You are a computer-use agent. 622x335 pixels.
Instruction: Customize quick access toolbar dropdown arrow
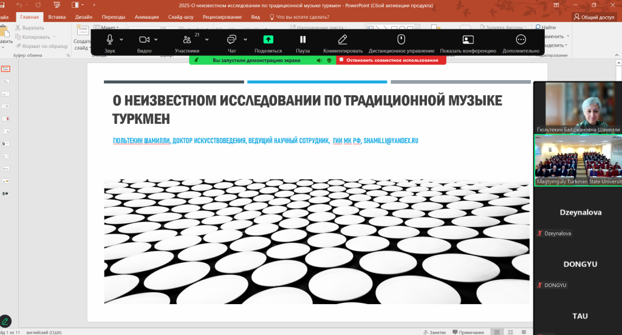click(x=94, y=5)
